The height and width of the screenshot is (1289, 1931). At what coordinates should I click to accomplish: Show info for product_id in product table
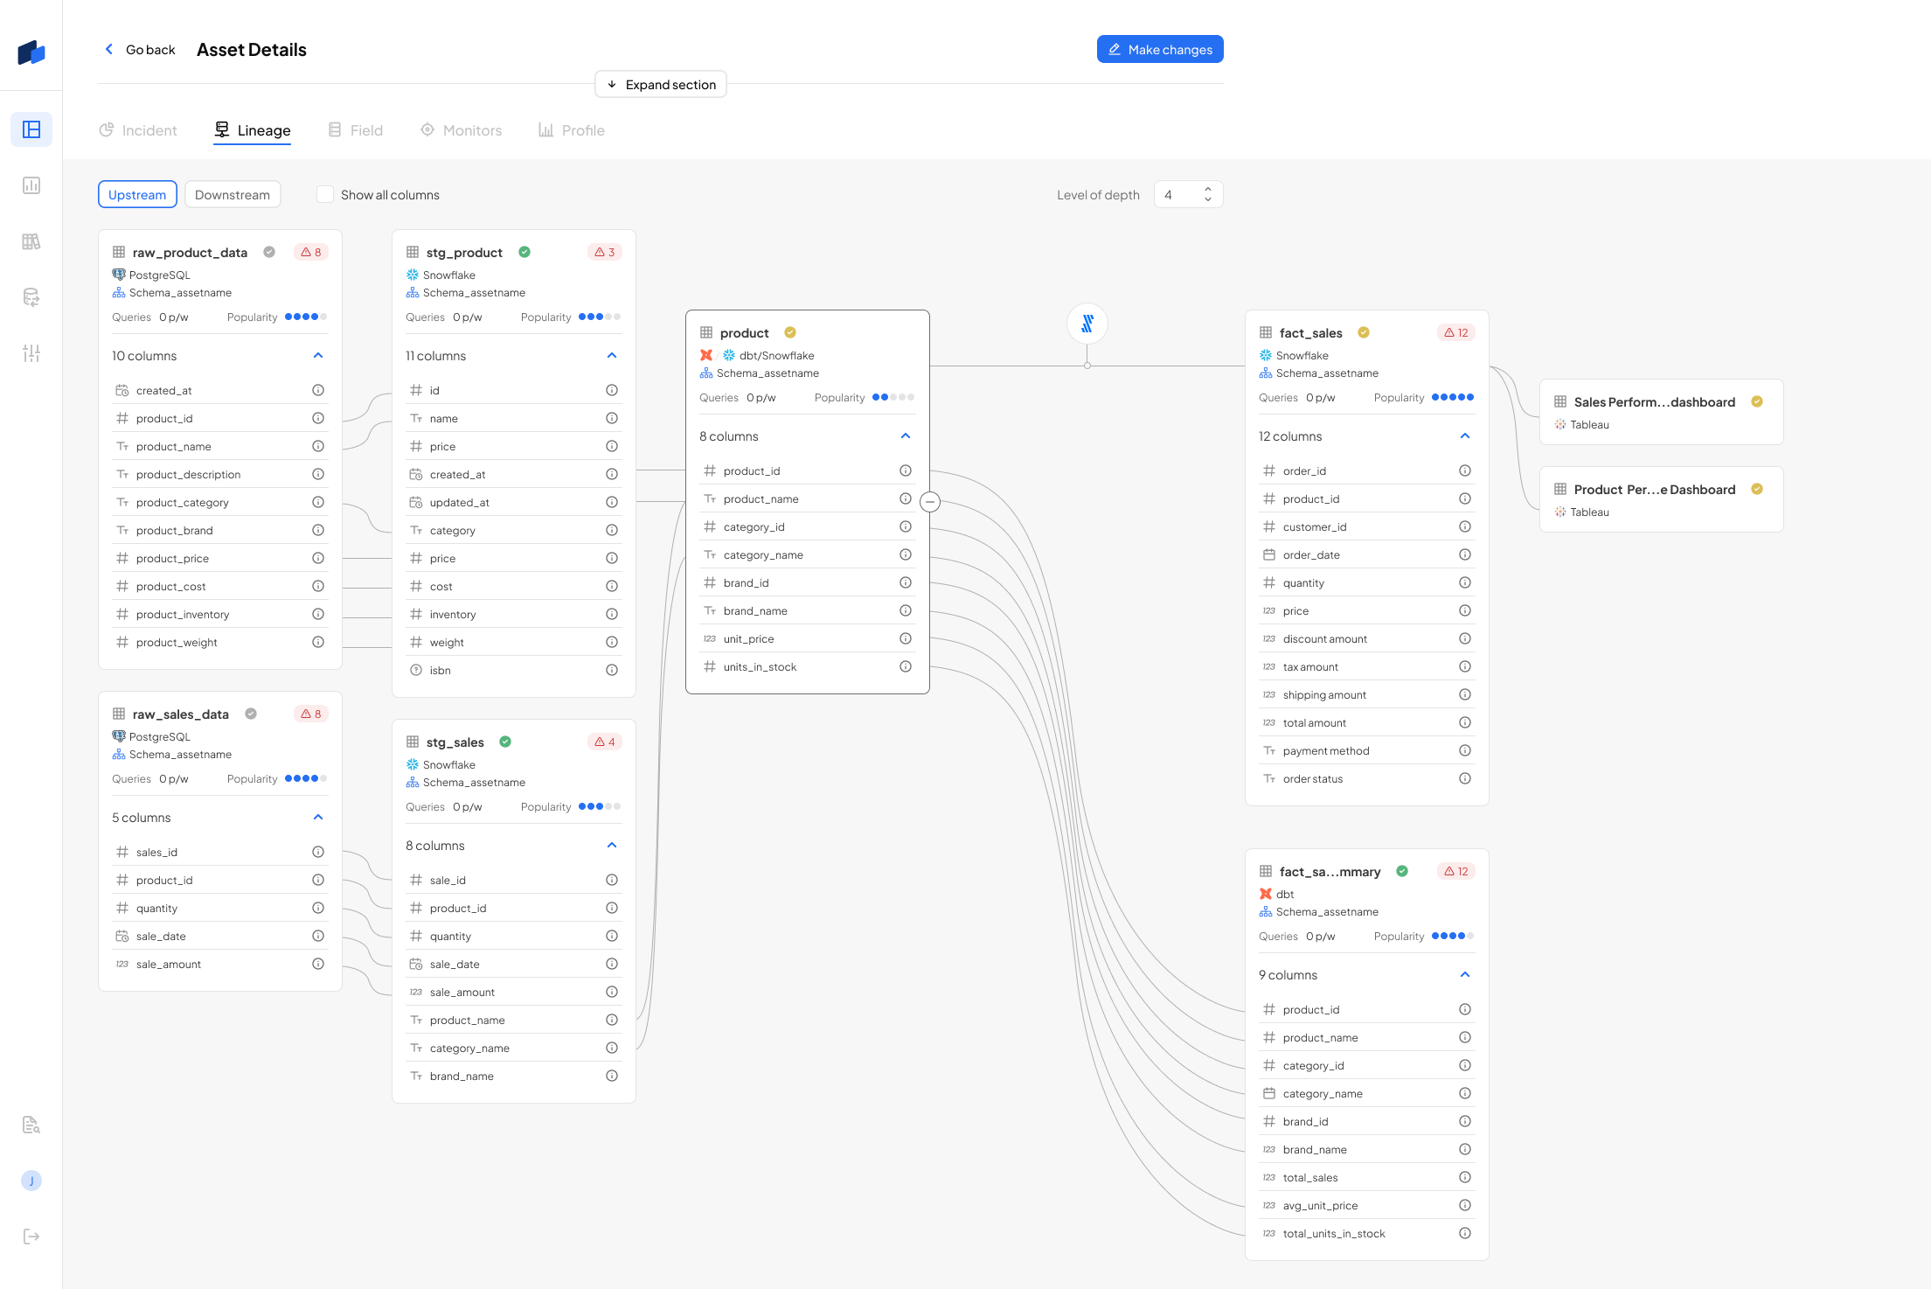tap(906, 470)
